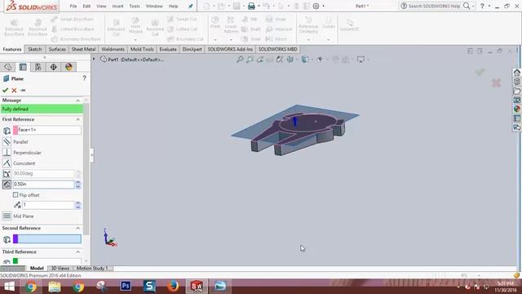Switch to the Sheet Metal tab
This screenshot has width=522, height=294.
point(83,49)
